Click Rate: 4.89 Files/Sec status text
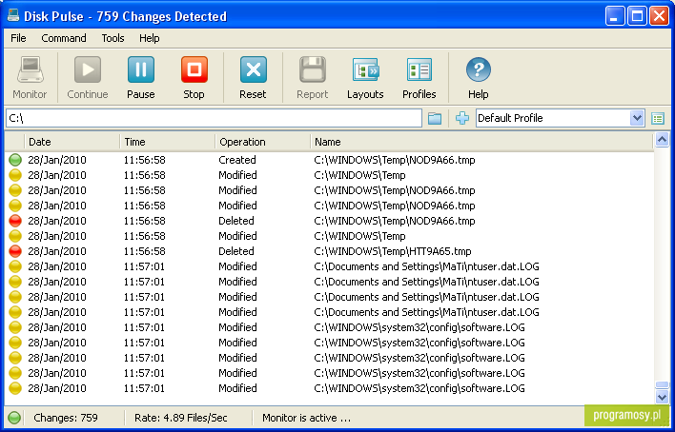The image size is (675, 432). coord(181,418)
